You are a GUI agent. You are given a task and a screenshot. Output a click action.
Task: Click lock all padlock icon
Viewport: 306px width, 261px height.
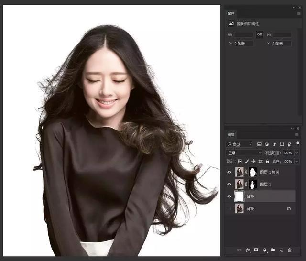(268, 162)
